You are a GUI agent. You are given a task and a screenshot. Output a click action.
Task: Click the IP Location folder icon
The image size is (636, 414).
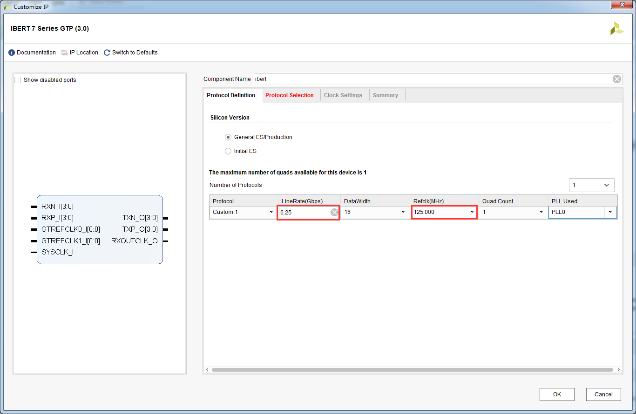pyautogui.click(x=65, y=53)
